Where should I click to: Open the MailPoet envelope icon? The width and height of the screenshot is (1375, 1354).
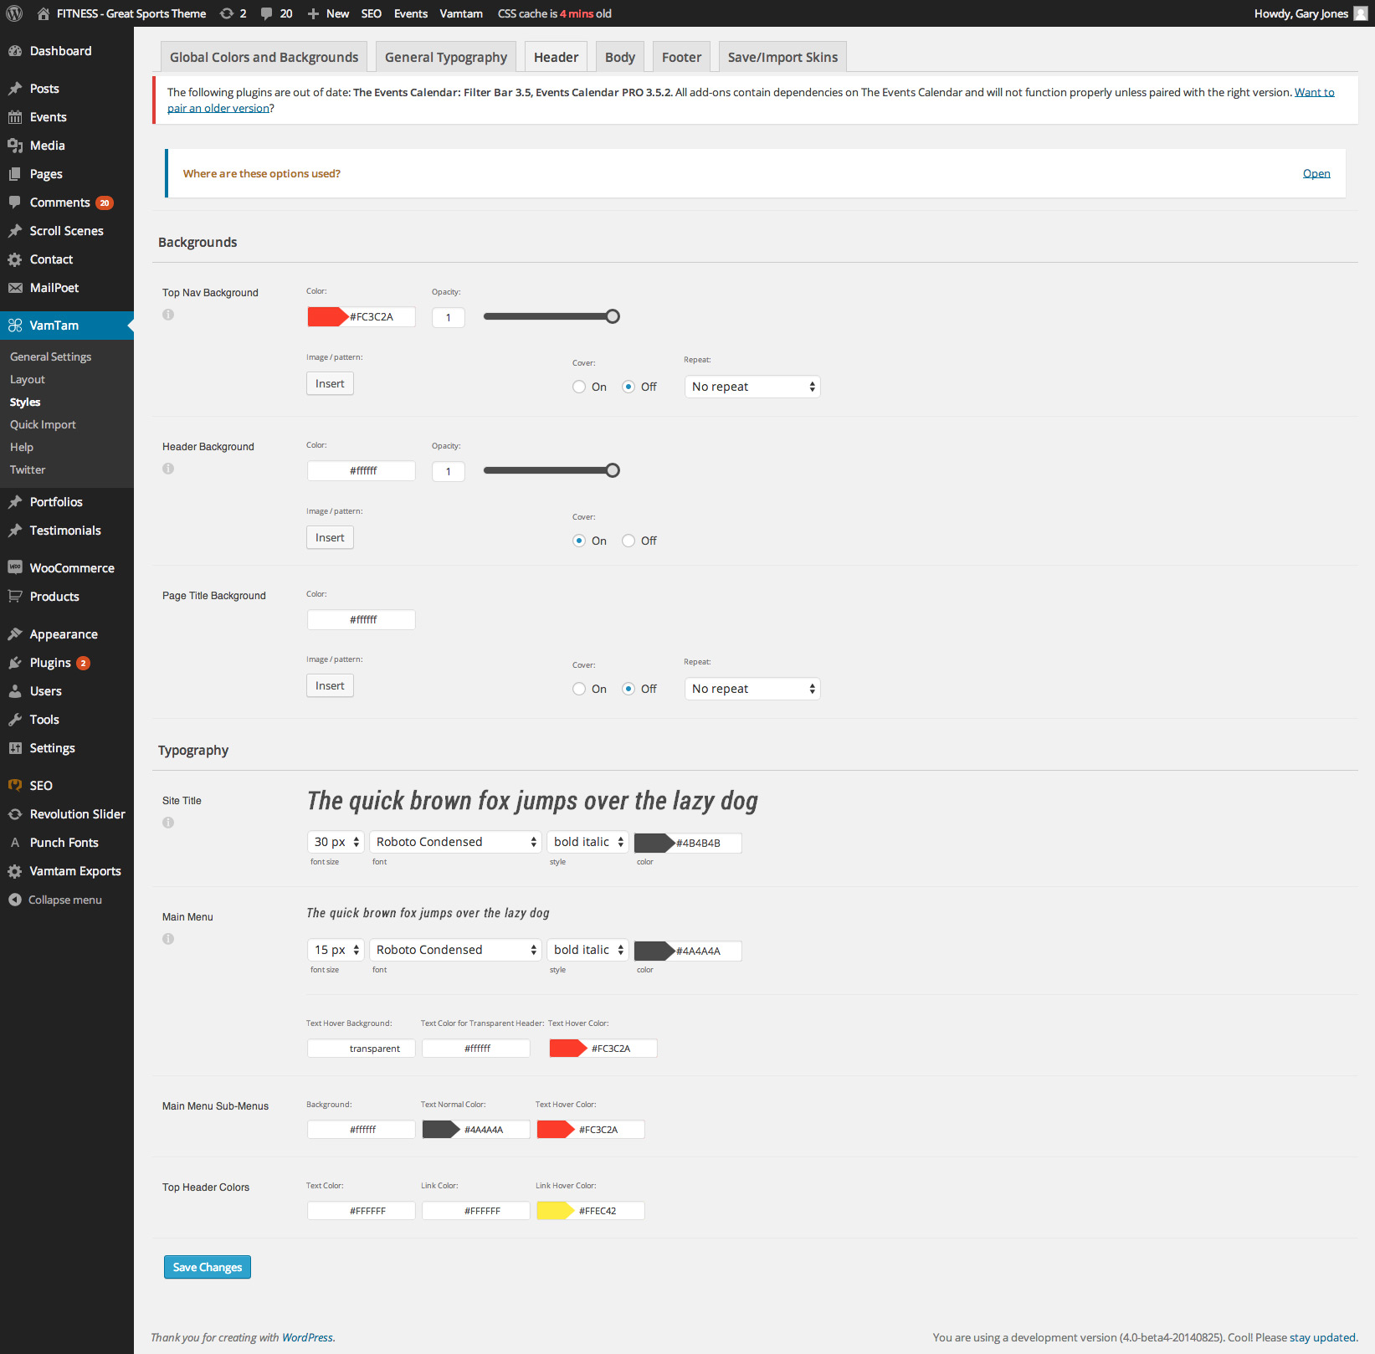(15, 288)
